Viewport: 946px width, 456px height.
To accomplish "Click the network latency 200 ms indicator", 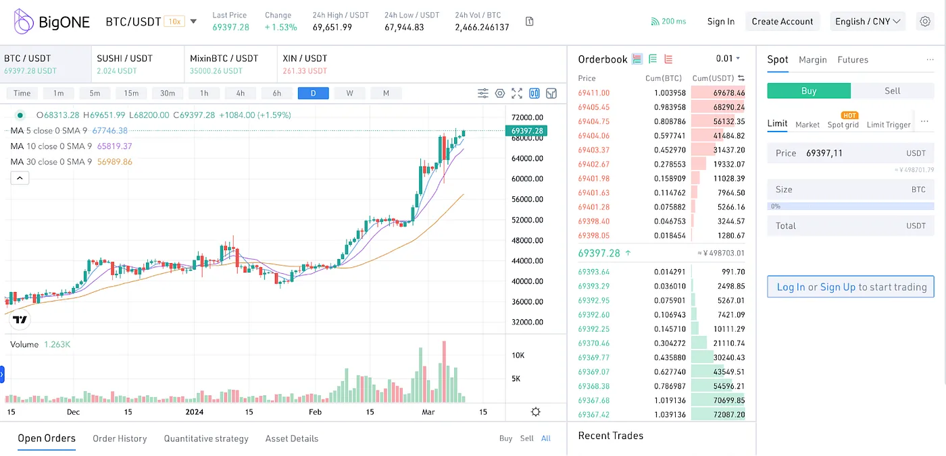I will tap(668, 22).
